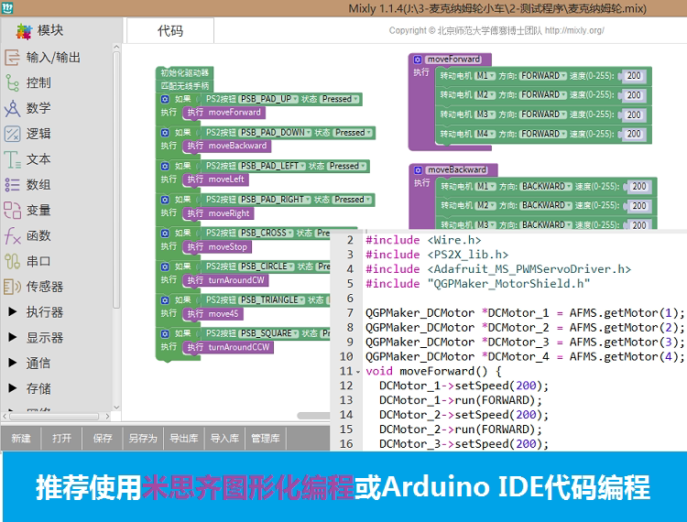Click the Mixly app logo in title bar

click(7, 8)
